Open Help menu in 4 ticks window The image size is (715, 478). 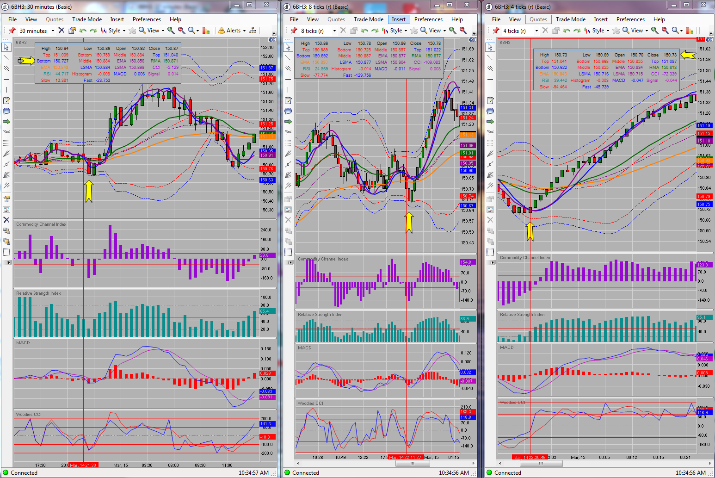pyautogui.click(x=659, y=19)
